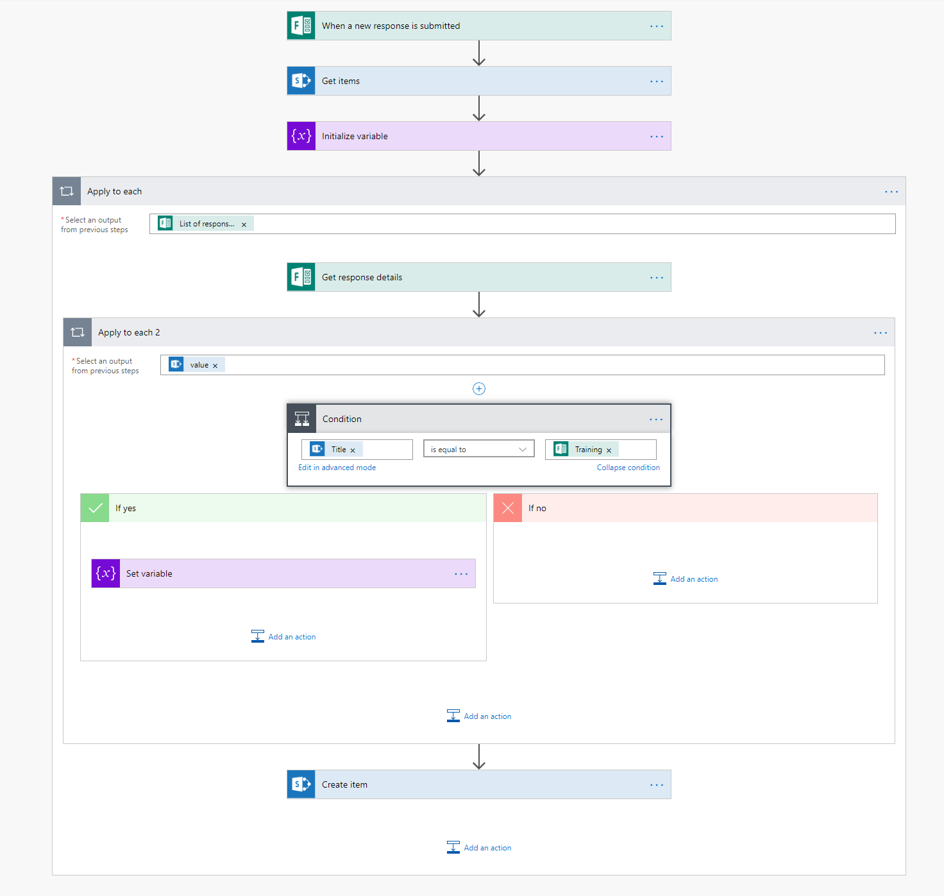Screen dimensions: 944x896
Task: Click the SharePoint icon on Create item
Action: coord(301,784)
